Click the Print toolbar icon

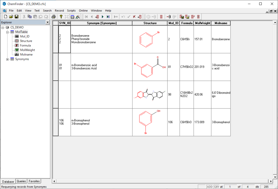(54, 17)
